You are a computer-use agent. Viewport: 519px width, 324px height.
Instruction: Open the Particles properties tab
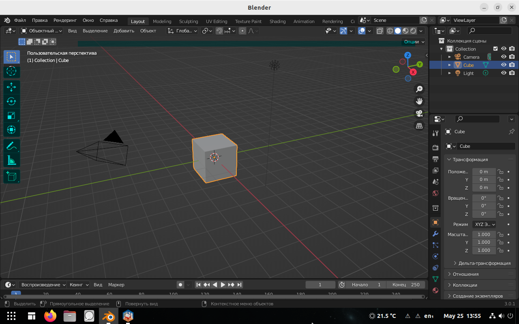(435, 245)
